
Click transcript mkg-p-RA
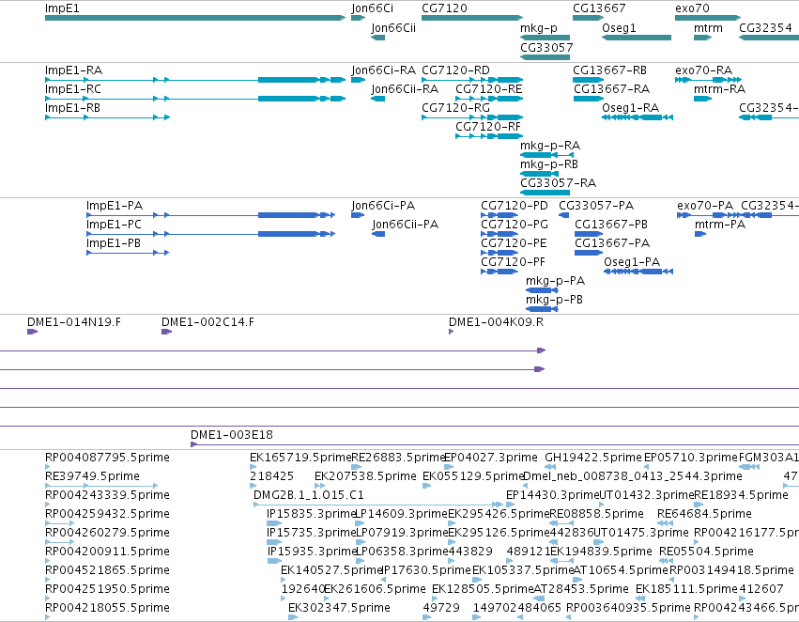pos(546,155)
